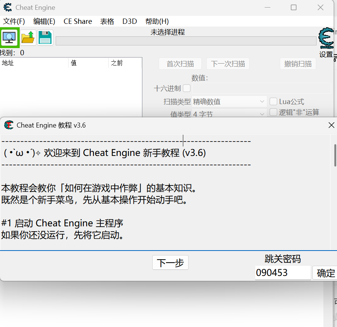Open the 扫描类型 dropdown
Viewport: 337px width, 327px height.
pyautogui.click(x=229, y=101)
